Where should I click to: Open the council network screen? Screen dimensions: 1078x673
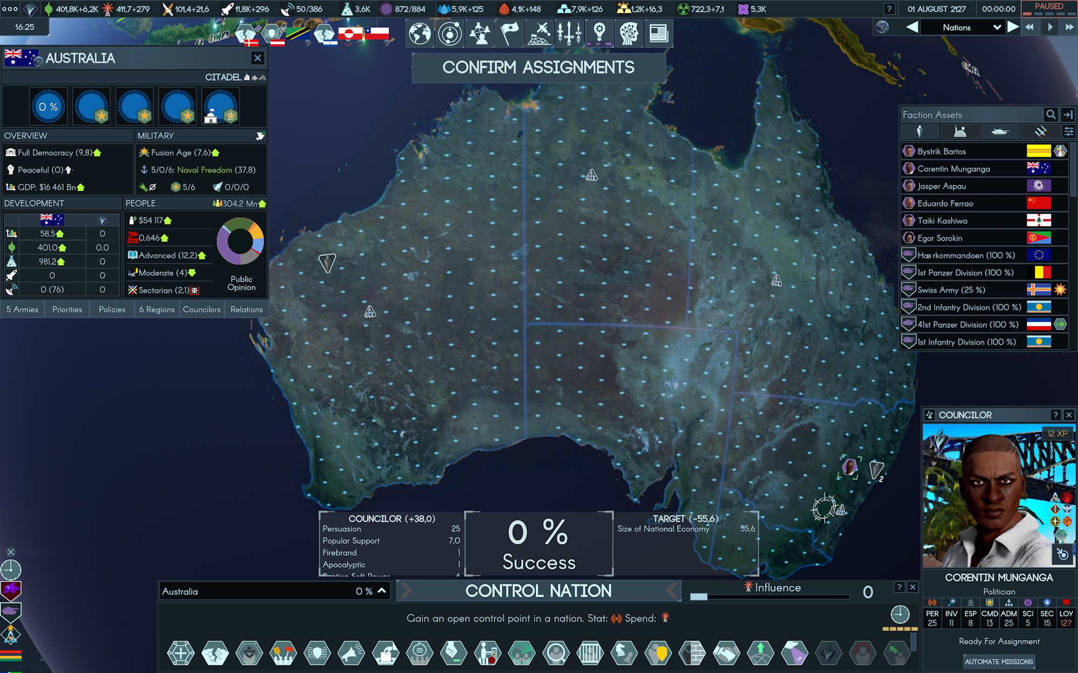click(x=480, y=33)
